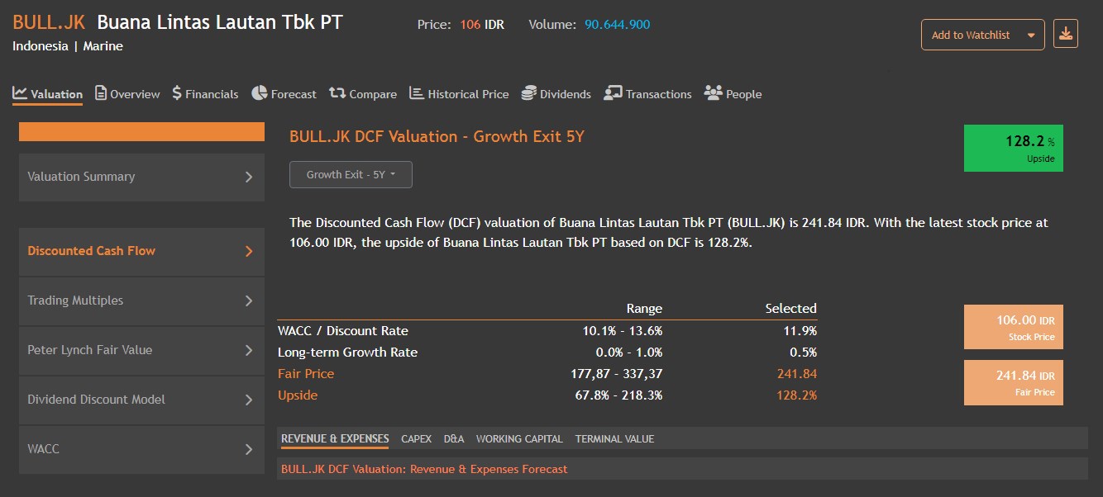
Task: Select the Valuation chart icon
Action: pyautogui.click(x=18, y=92)
